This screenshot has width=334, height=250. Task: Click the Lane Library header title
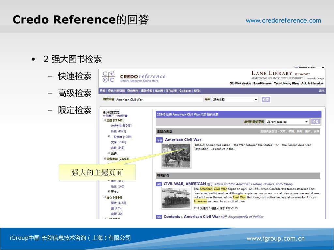point(272,73)
